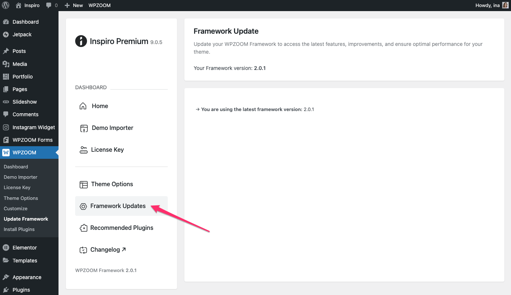The height and width of the screenshot is (295, 511).
Task: Select Customize under WPZOOM submenu
Action: tap(16, 208)
